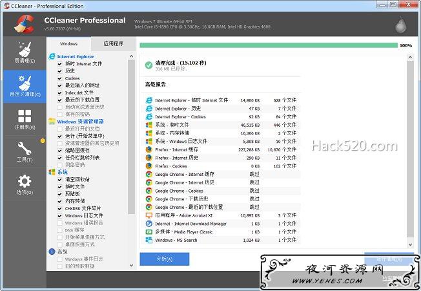Select the Firefox - Internet 历史 row
Screen dimensions: 421x291
221,158
